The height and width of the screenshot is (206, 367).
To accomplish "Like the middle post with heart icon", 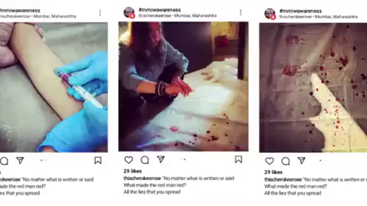I will (x=129, y=160).
